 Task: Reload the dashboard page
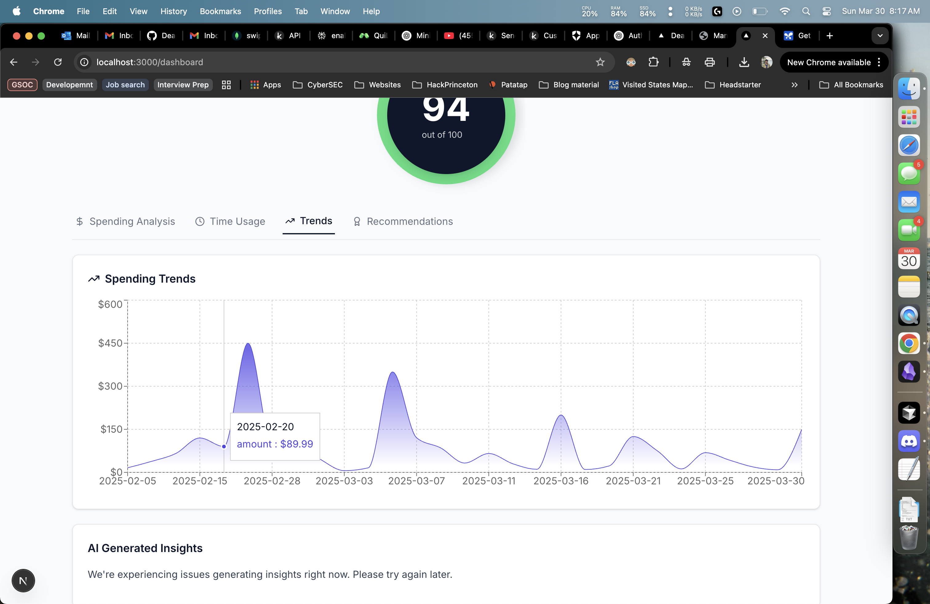click(x=58, y=62)
